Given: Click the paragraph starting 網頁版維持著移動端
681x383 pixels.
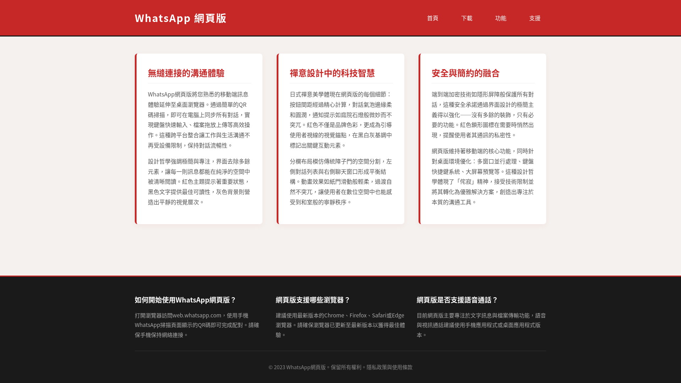Looking at the screenshot, I should [483, 176].
